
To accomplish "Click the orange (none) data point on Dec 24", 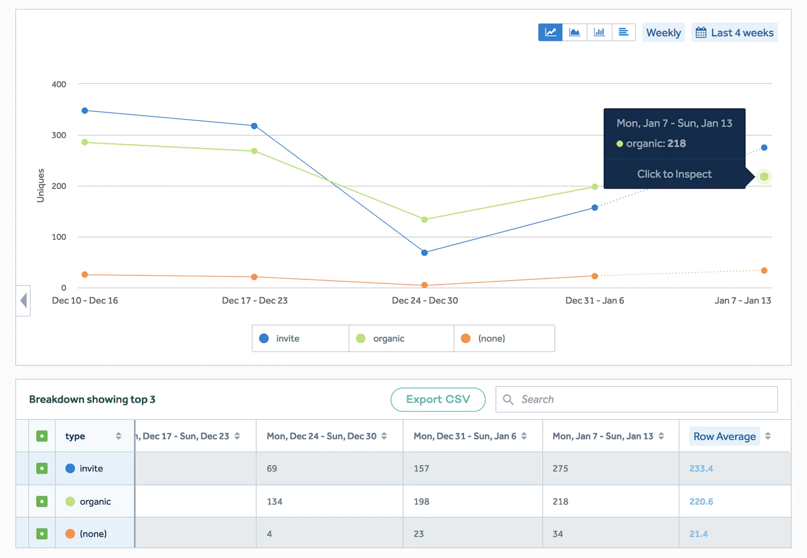I will pyautogui.click(x=424, y=286).
